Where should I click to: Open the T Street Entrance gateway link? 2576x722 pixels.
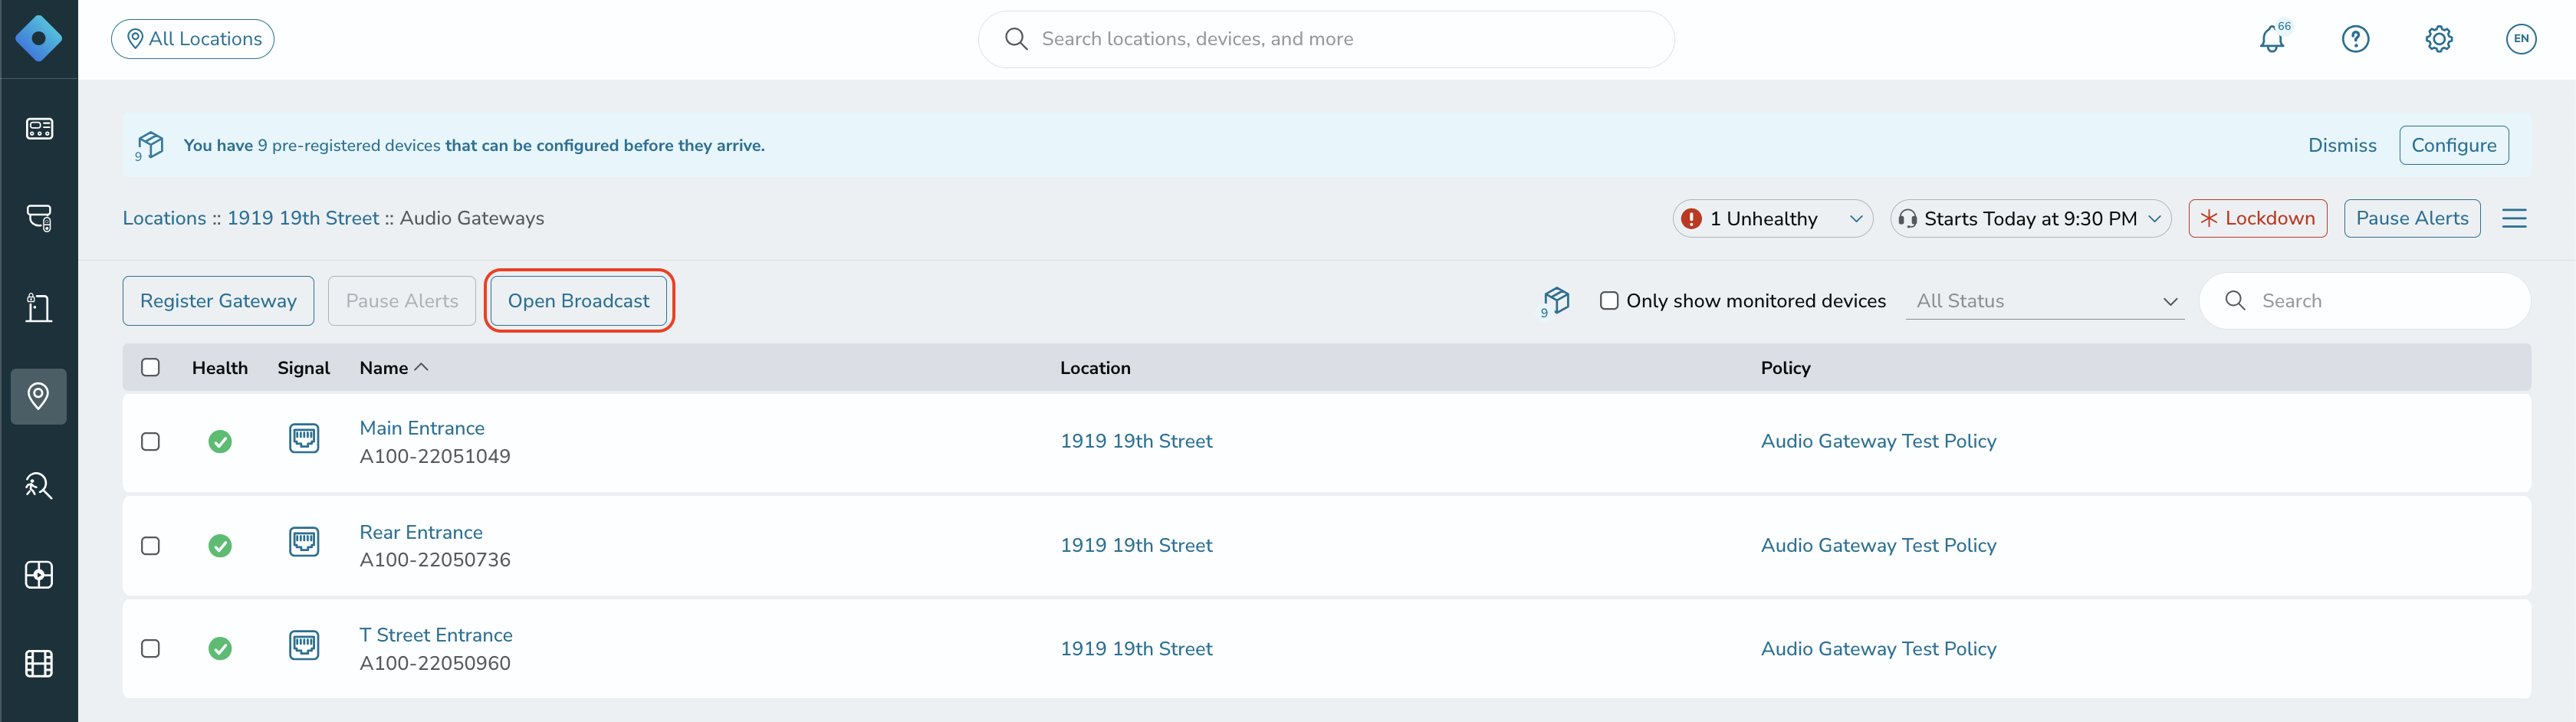pyautogui.click(x=436, y=635)
